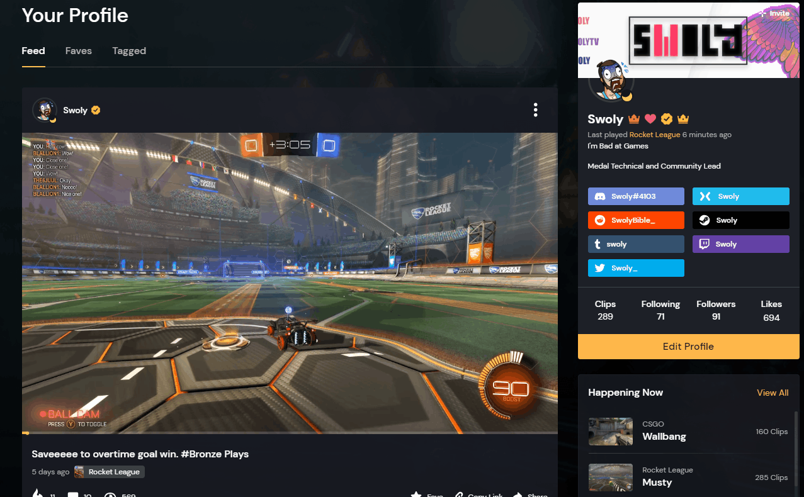Click Rocket League game icon in tag
This screenshot has height=497, width=804.
click(80, 472)
